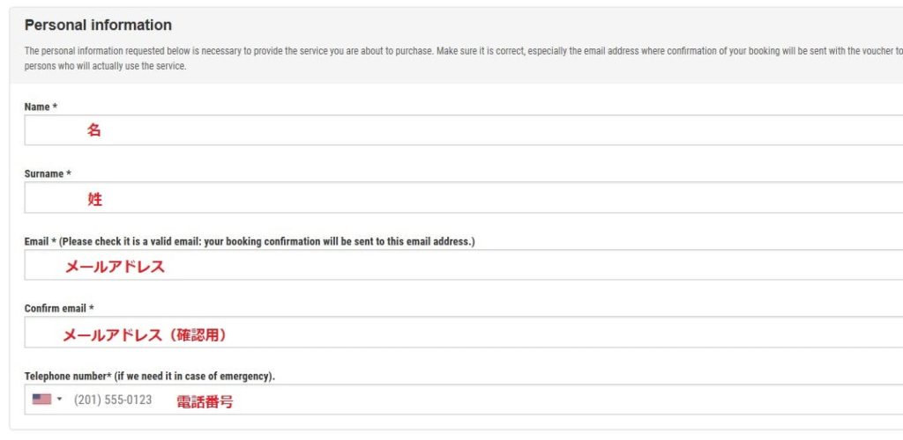Click the (201) 555-0123 phone placeholder
Screen dimensions: 903x440
point(113,400)
